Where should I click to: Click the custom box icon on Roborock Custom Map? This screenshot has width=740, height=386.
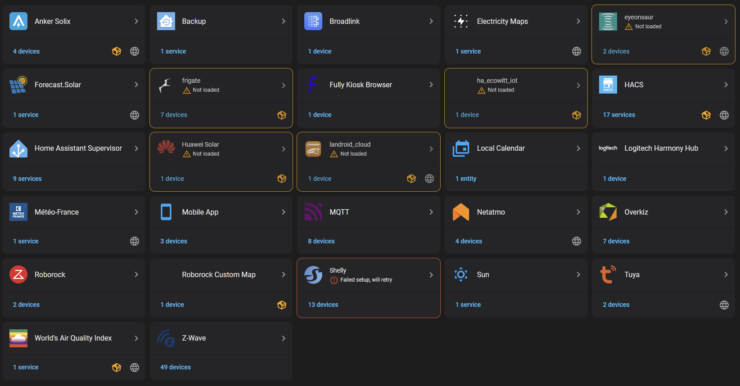282,305
